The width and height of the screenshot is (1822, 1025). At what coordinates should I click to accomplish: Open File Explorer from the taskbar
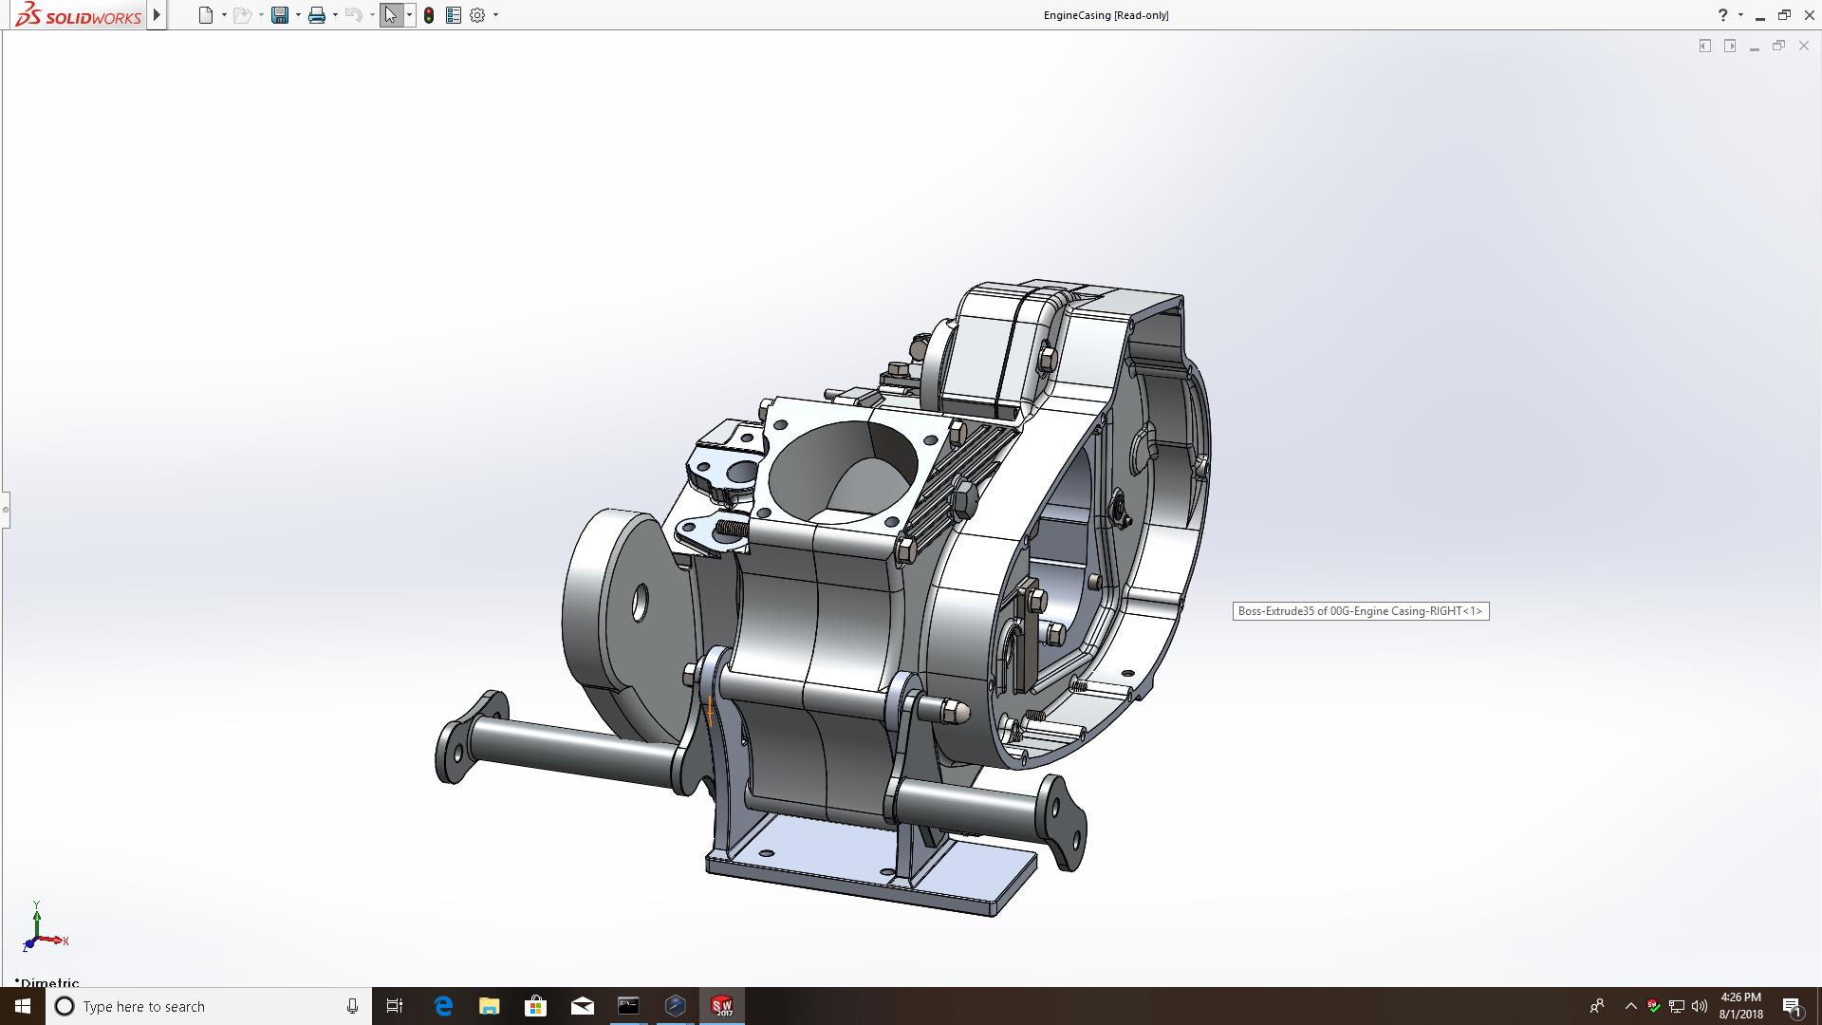pyautogui.click(x=489, y=1006)
